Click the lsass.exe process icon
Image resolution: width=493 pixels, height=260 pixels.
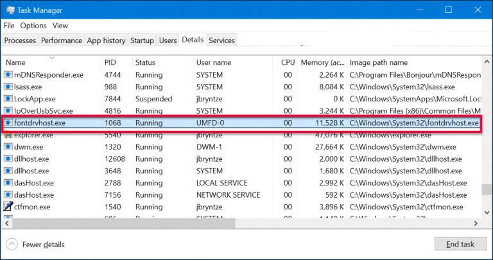[x=8, y=87]
